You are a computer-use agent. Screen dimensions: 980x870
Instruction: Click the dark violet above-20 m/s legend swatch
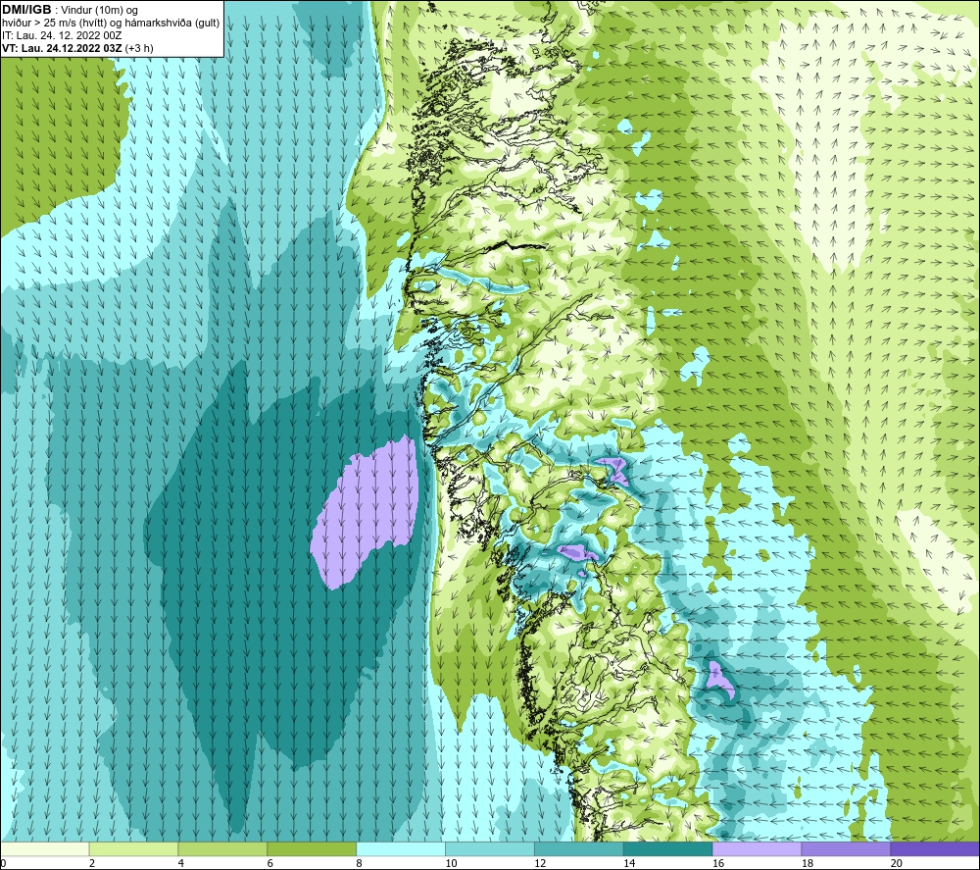click(934, 848)
